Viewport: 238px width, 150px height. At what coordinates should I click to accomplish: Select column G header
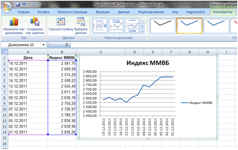point(189,52)
